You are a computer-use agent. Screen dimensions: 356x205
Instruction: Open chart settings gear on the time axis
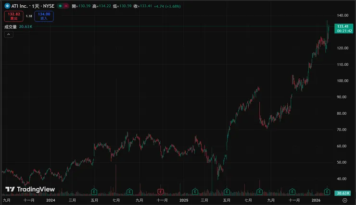[344, 200]
